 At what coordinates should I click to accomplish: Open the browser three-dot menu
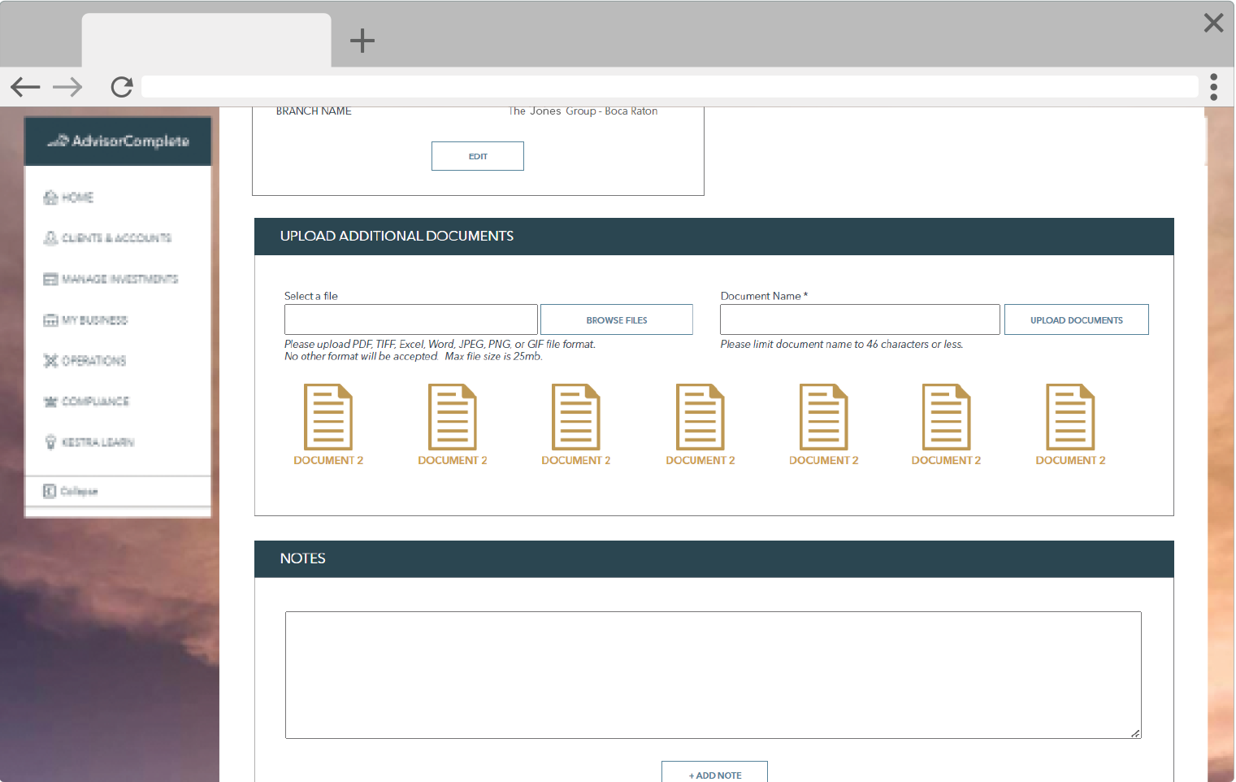coord(1213,87)
